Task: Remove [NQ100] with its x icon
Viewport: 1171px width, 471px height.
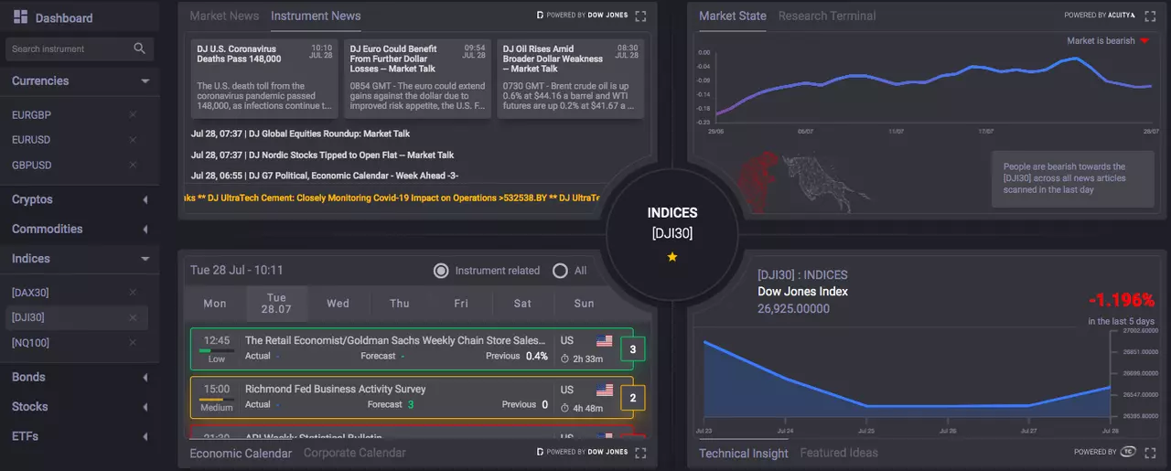Action: pyautogui.click(x=133, y=342)
